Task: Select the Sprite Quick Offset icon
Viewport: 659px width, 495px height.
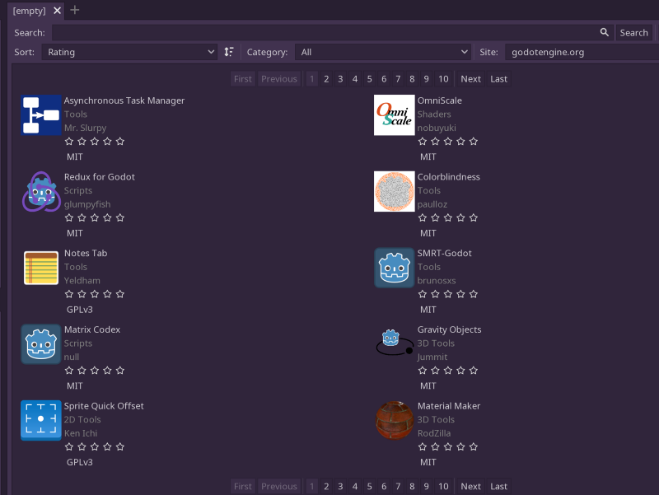Action: coord(41,420)
